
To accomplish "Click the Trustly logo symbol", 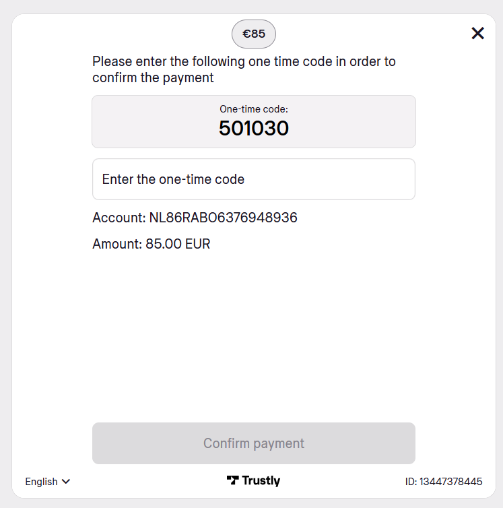I will click(x=232, y=480).
